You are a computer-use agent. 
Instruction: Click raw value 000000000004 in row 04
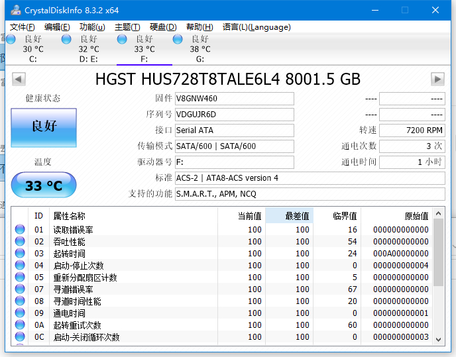coord(401,266)
